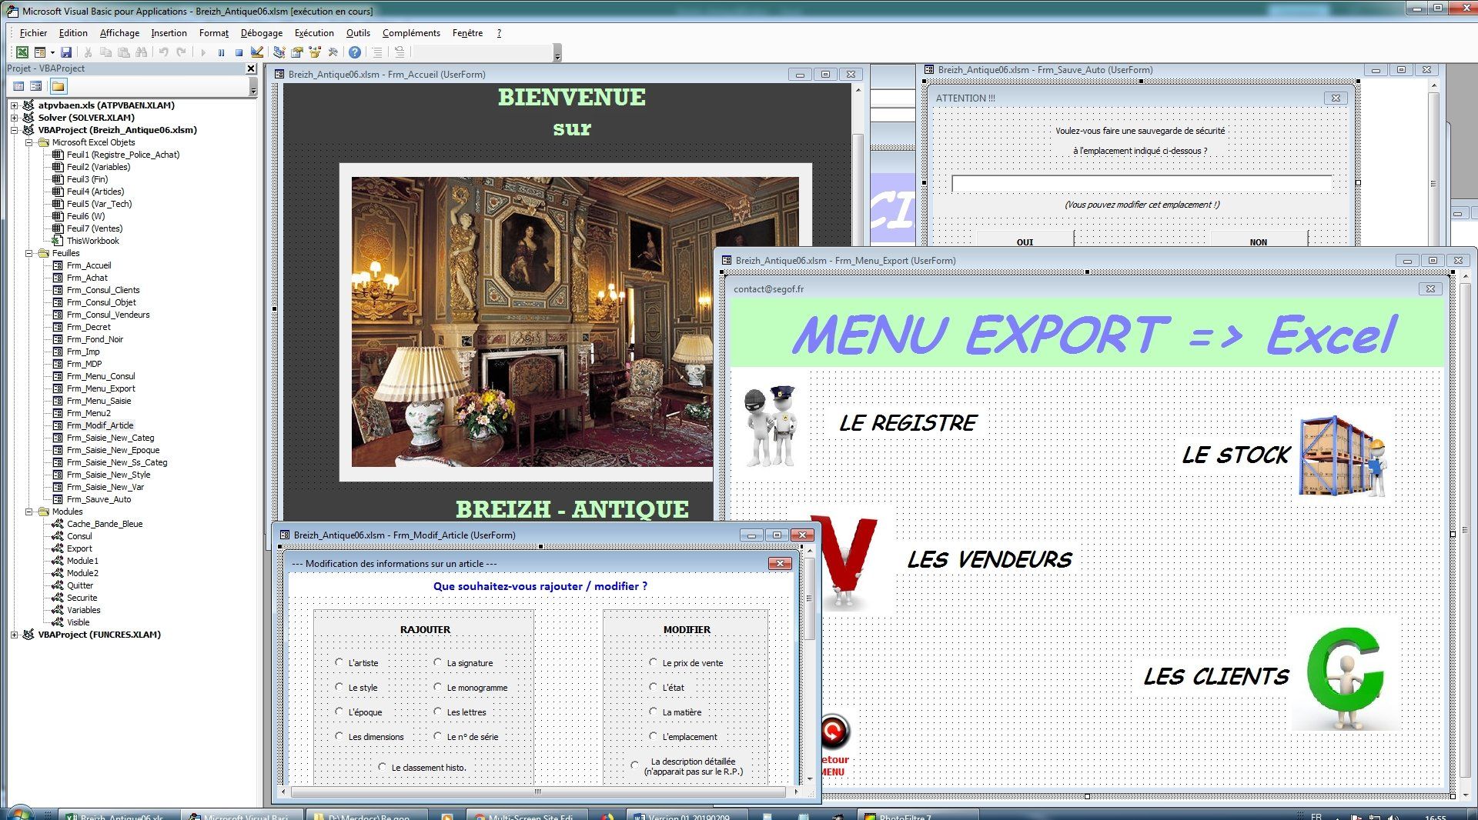The height and width of the screenshot is (820, 1478).
Task: Open the Insert UserForm dropdown arrow
Action: coord(52,52)
